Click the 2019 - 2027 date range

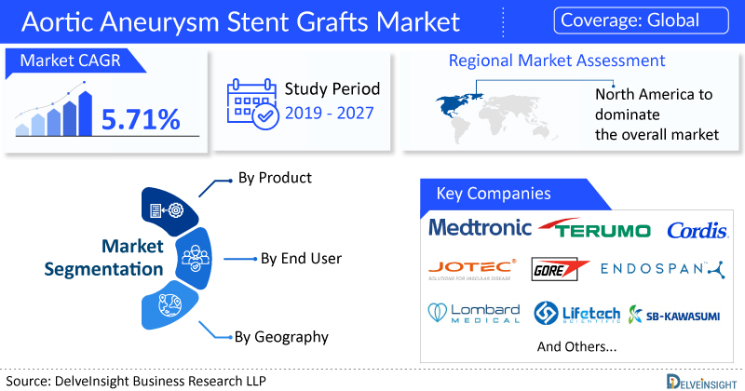pos(330,113)
